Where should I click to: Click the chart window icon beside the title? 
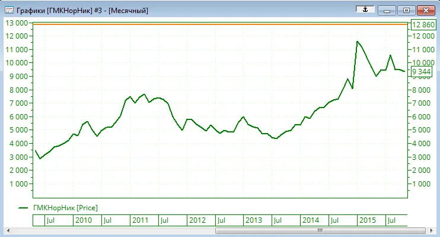[x=9, y=11]
